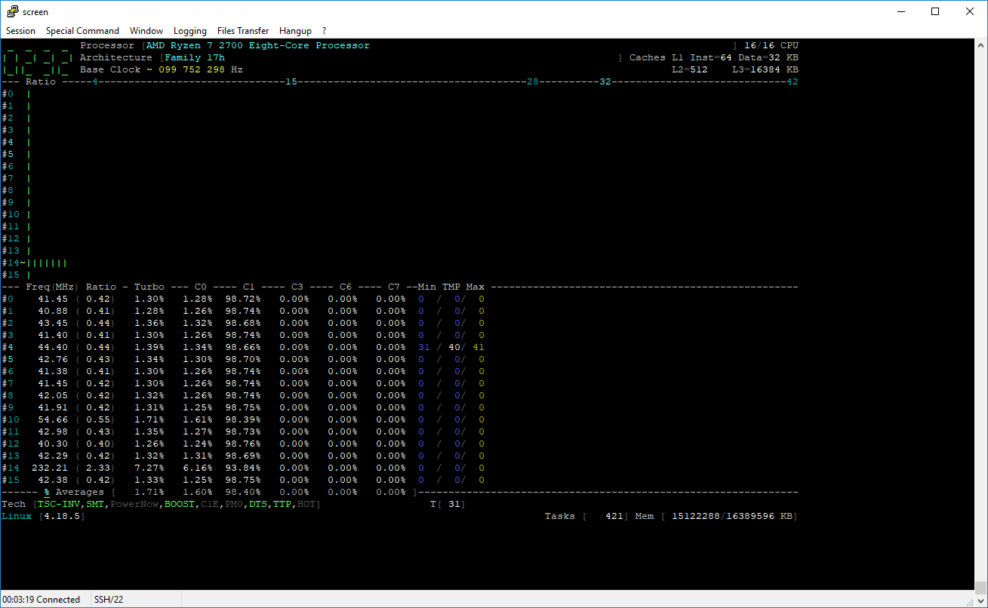Click the 98.40% average C1 value
Image resolution: width=988 pixels, height=608 pixels.
point(243,492)
